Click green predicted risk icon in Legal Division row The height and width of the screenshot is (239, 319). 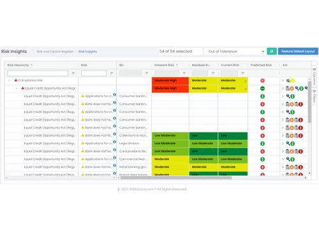(262, 143)
